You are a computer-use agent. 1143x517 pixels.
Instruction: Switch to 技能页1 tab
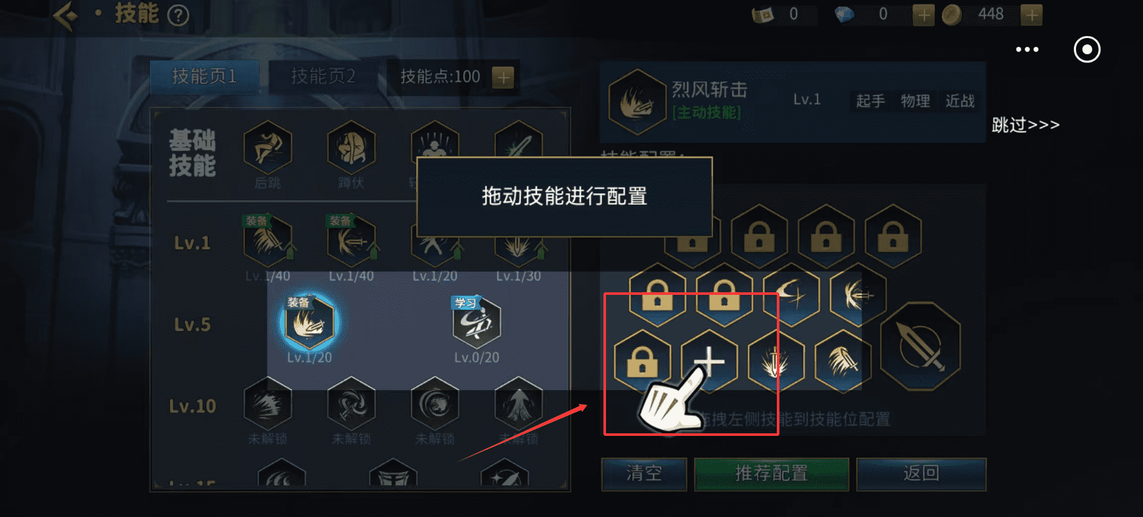point(204,77)
